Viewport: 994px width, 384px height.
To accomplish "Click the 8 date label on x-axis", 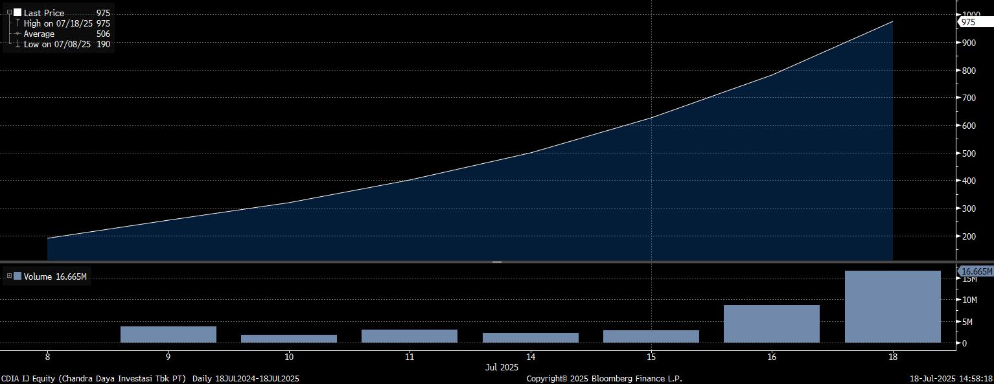I will pos(47,357).
